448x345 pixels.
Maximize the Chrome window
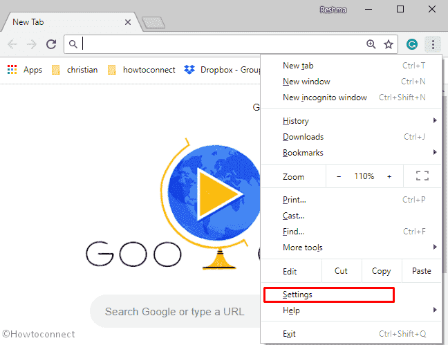pyautogui.click(x=400, y=10)
